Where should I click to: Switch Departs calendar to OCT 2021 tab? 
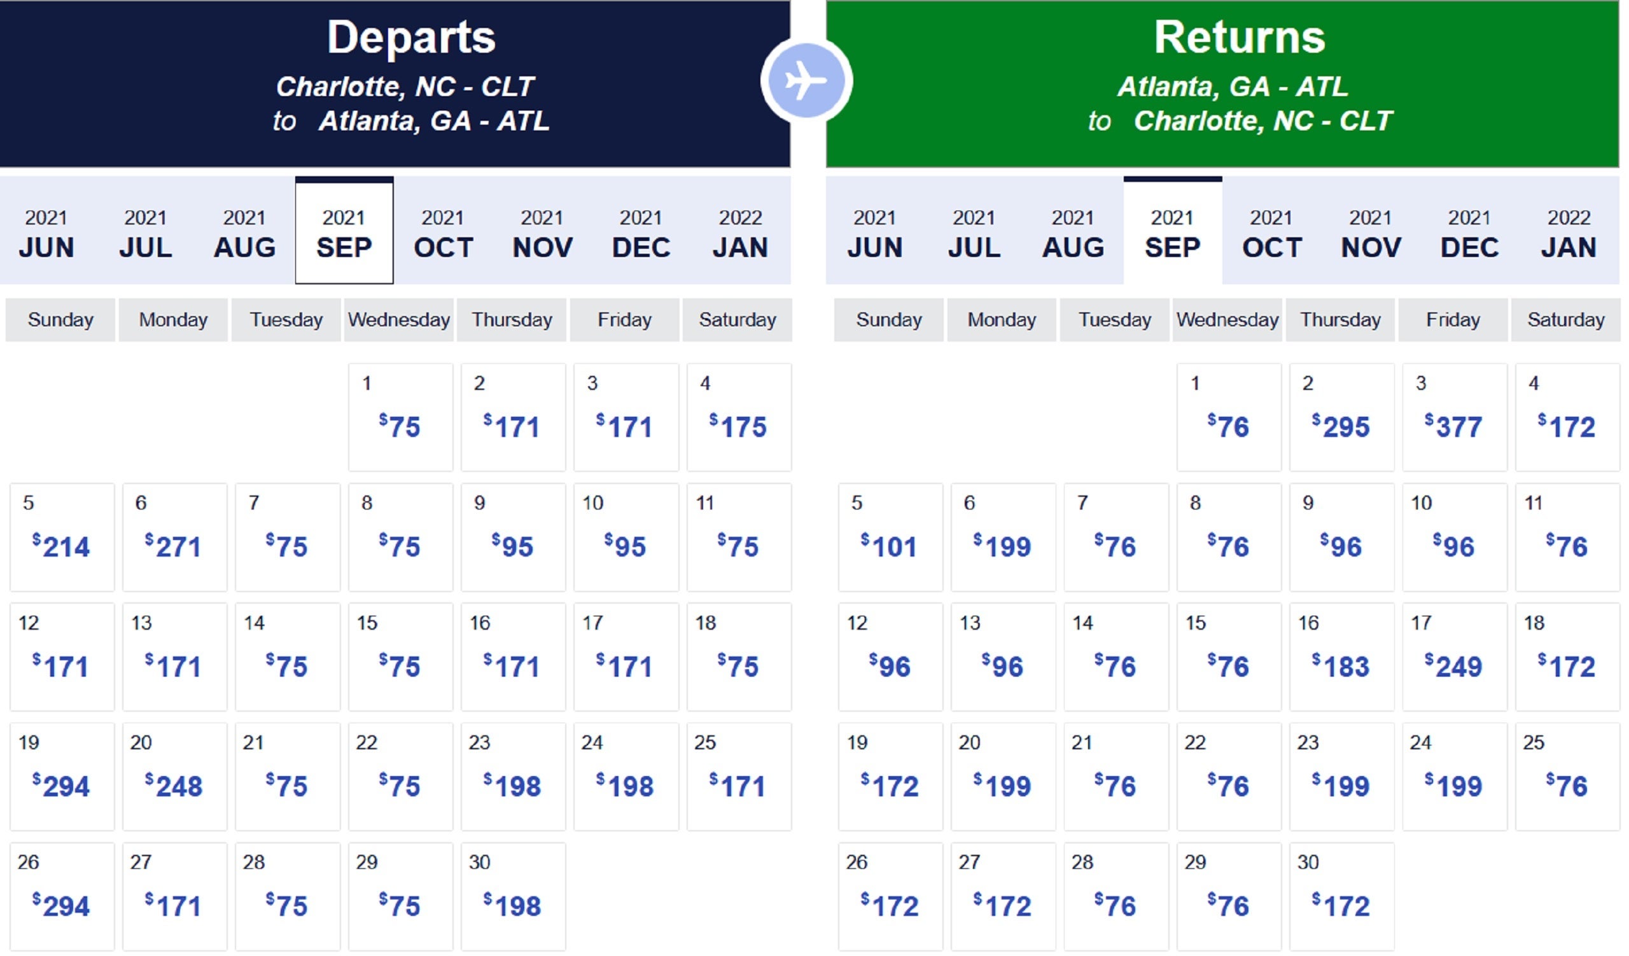tap(443, 234)
